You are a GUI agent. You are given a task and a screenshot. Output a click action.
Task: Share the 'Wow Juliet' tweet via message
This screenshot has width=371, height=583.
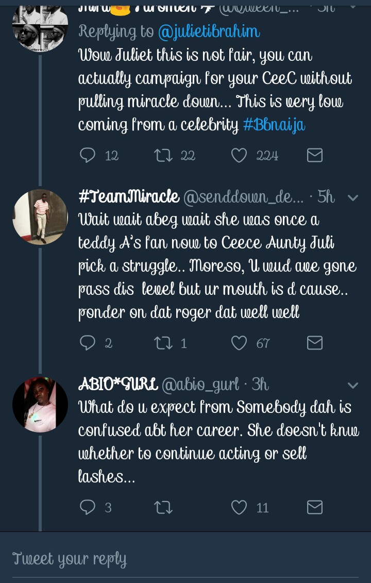click(x=314, y=155)
